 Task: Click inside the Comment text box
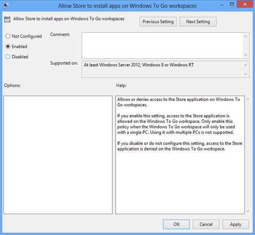pyautogui.click(x=162, y=45)
